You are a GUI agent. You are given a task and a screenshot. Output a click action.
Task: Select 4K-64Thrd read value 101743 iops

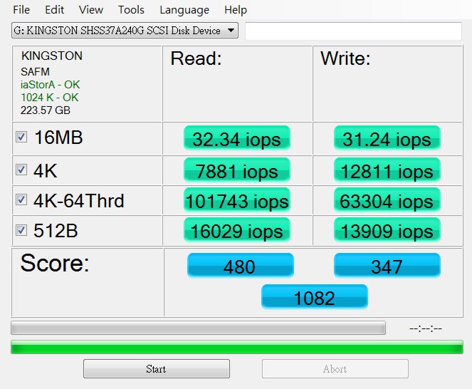coord(237,200)
